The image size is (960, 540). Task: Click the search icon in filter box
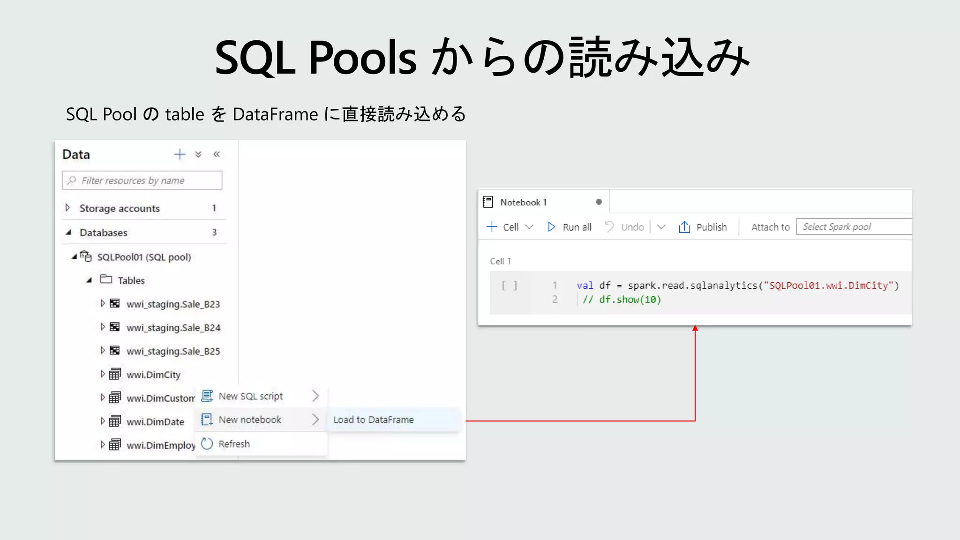(x=72, y=180)
